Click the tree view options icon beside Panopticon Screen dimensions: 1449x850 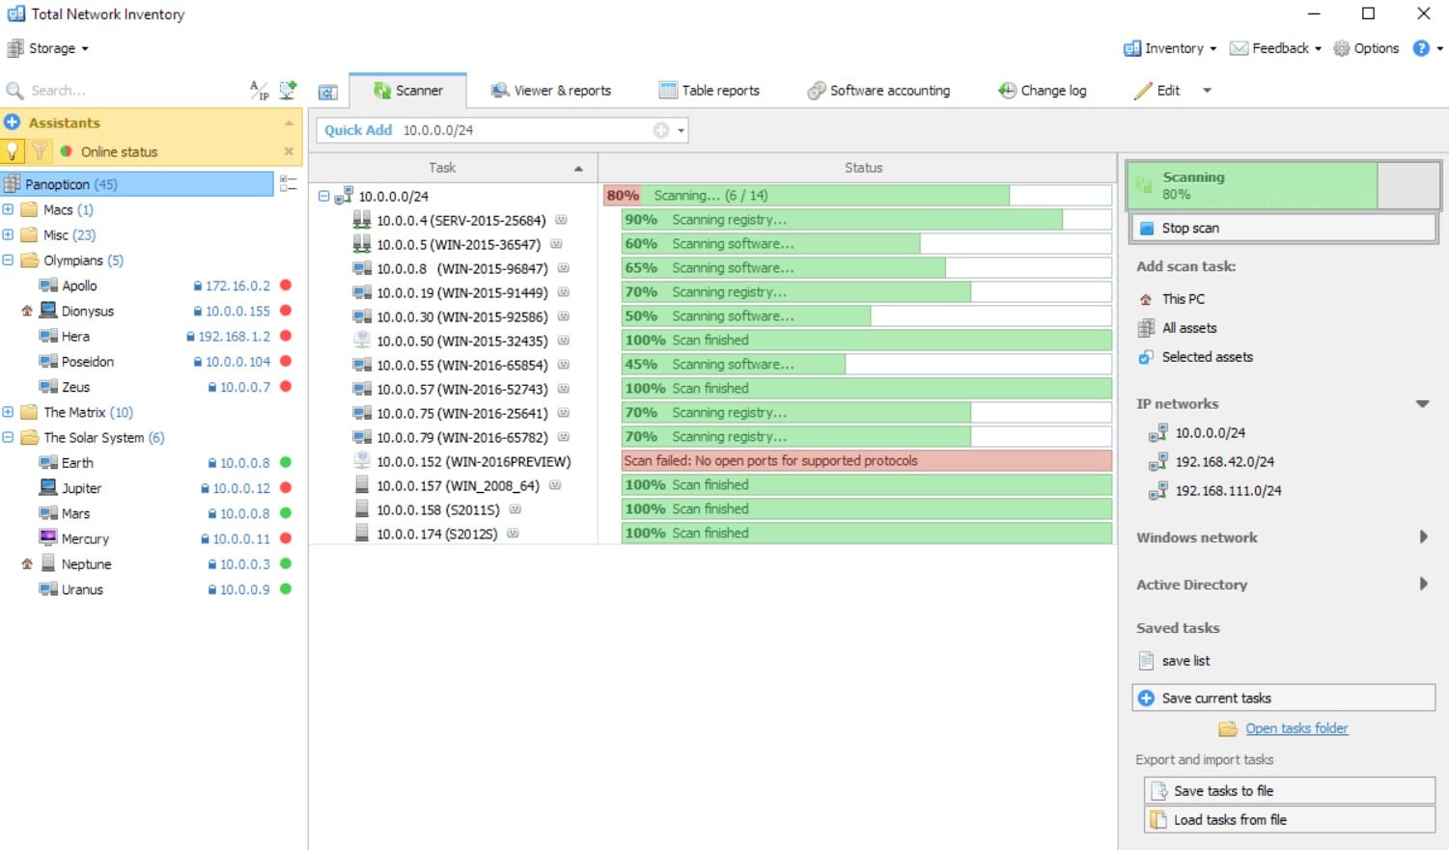(288, 183)
